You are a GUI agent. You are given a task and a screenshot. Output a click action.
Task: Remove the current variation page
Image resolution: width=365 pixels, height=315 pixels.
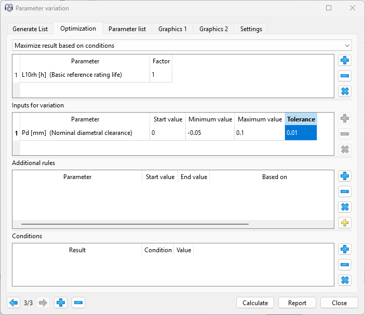coord(78,303)
